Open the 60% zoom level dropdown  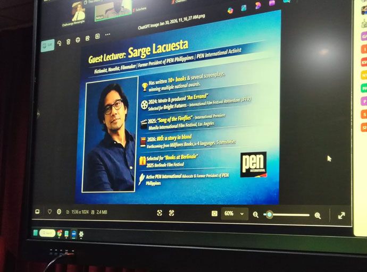click(x=235, y=214)
